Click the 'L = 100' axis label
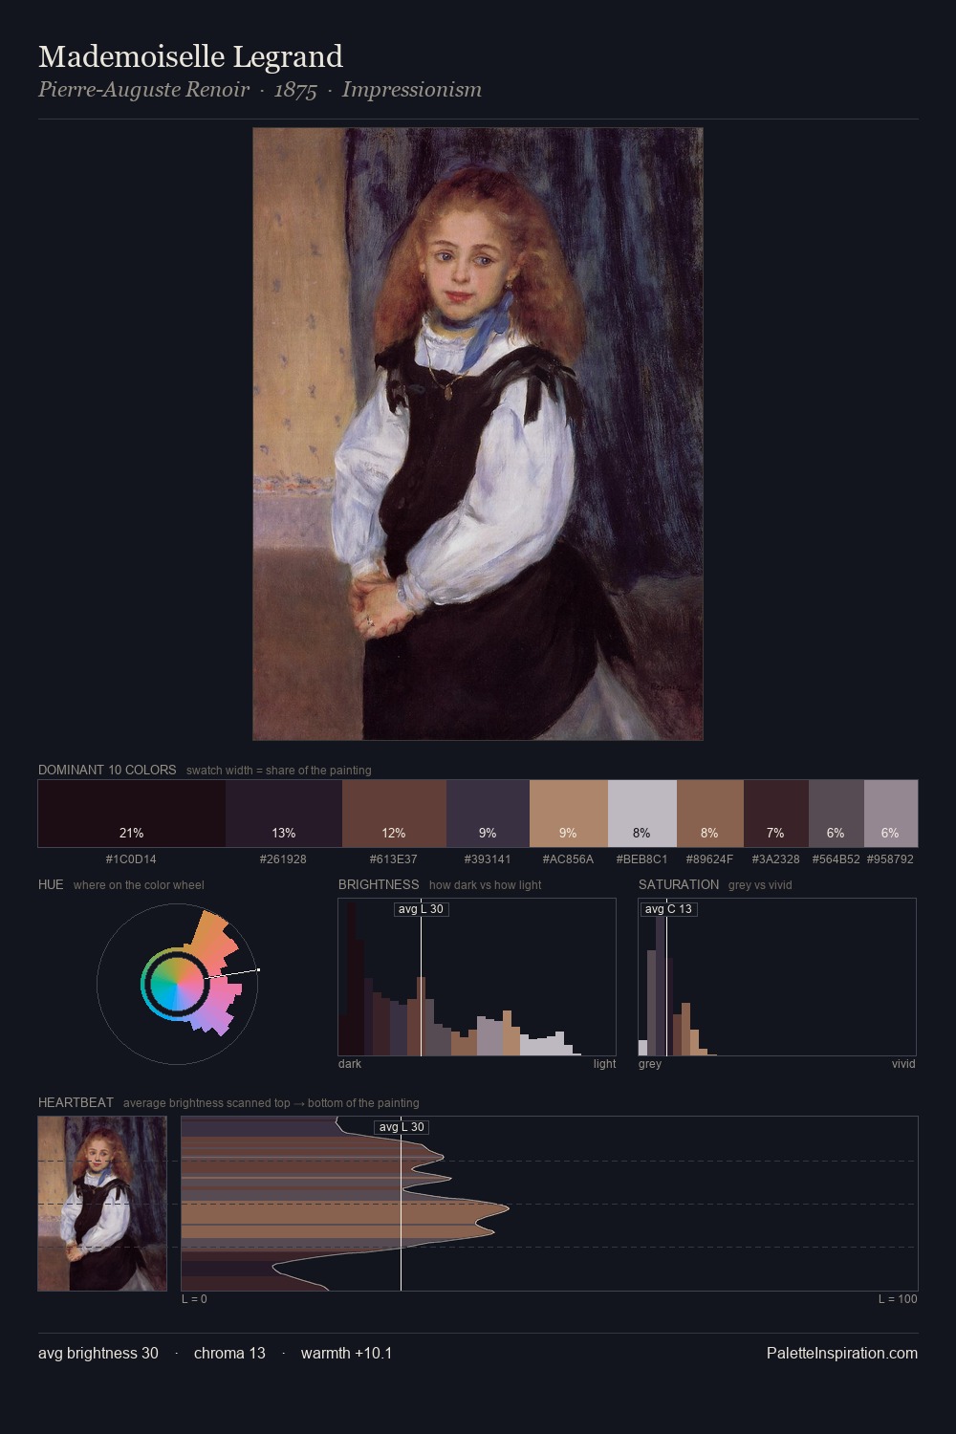Viewport: 956px width, 1434px height. click(x=898, y=1299)
